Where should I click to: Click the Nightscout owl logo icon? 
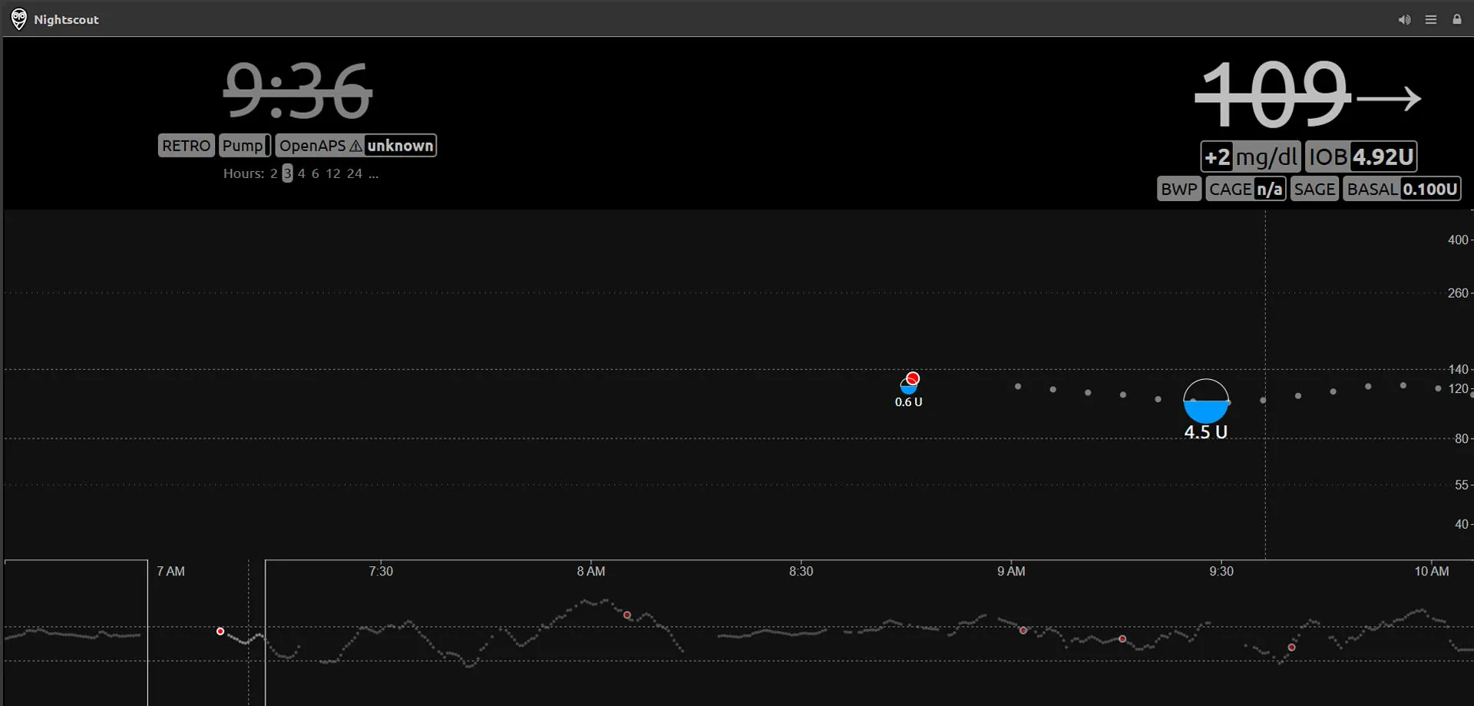(x=18, y=19)
